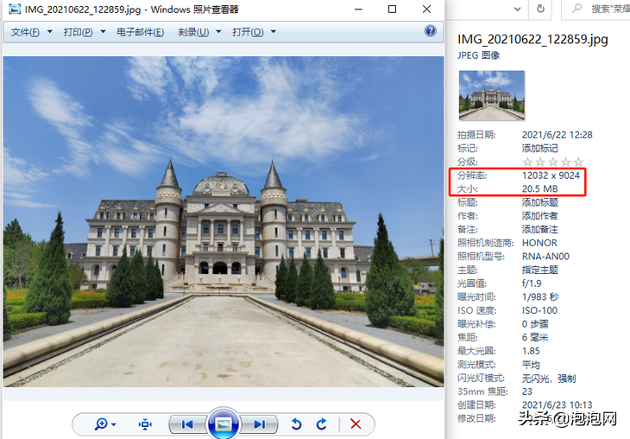Viewport: 630px width, 439px height.
Task: Set a one star rating
Action: tap(527, 162)
